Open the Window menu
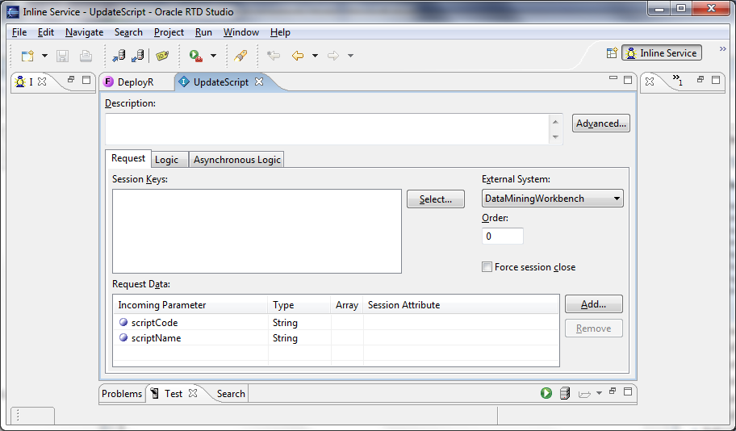Viewport: 736px width, 431px height. click(241, 32)
